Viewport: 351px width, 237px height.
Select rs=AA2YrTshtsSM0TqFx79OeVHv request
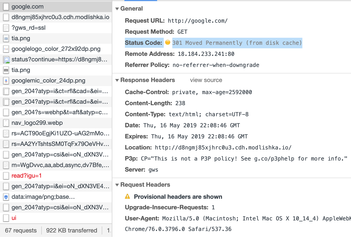(56, 144)
